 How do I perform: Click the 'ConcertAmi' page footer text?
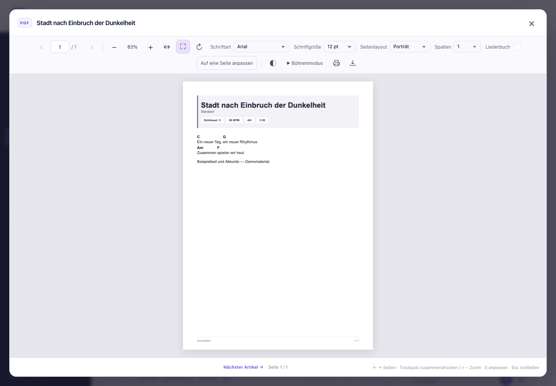point(204,341)
